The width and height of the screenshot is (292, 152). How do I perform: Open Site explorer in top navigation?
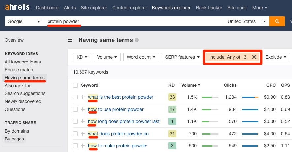pyautogui.click(x=94, y=8)
